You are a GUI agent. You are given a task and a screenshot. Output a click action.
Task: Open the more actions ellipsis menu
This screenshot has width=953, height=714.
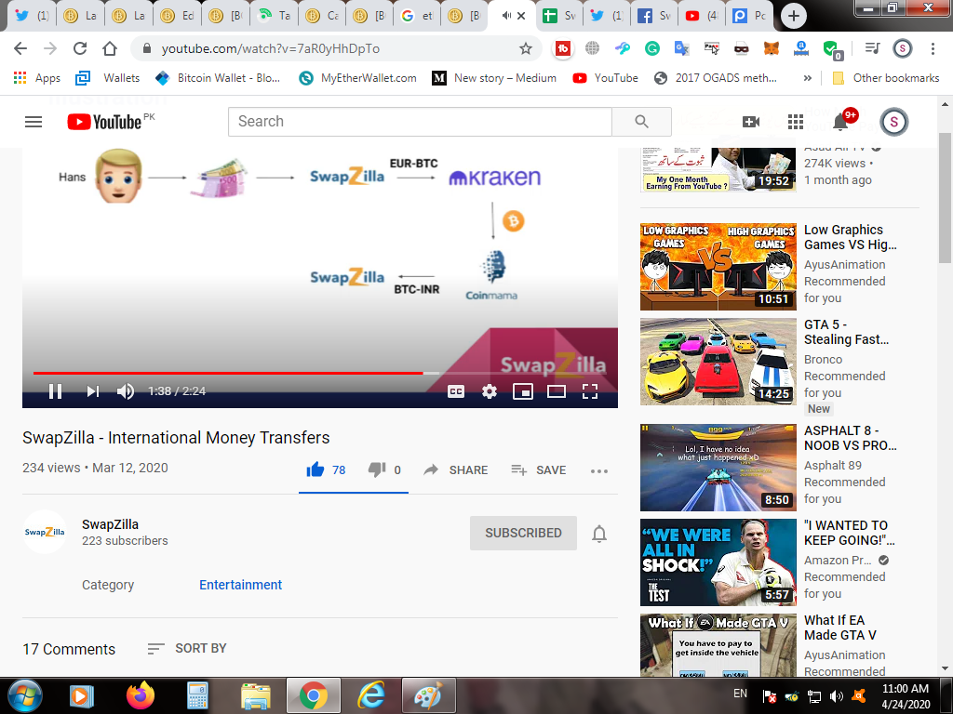(599, 471)
